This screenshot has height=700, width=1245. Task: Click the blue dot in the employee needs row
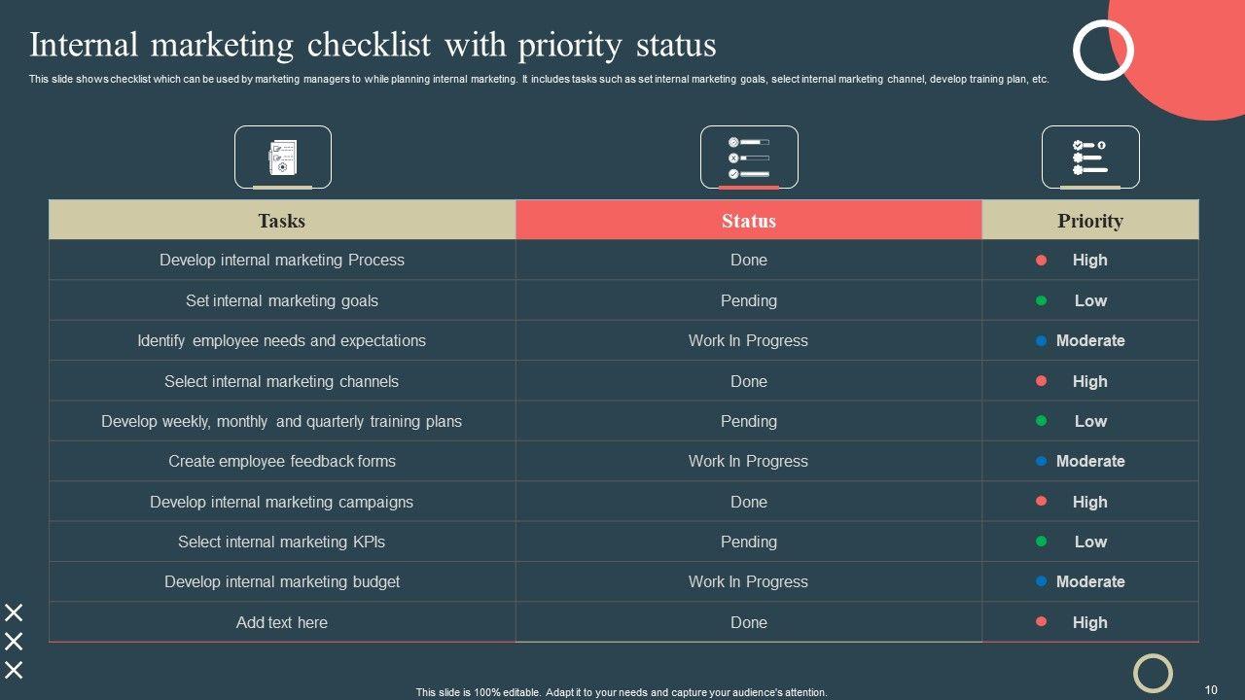tap(1041, 341)
